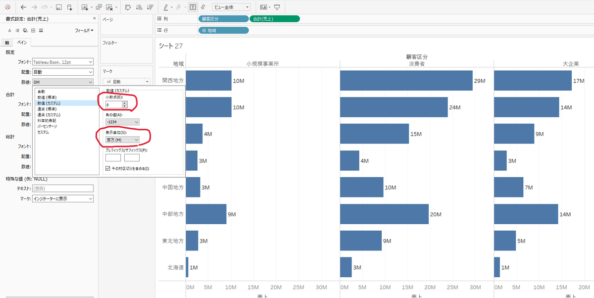594x298 pixels.
Task: Add a new data source icon
Action: coord(70,7)
